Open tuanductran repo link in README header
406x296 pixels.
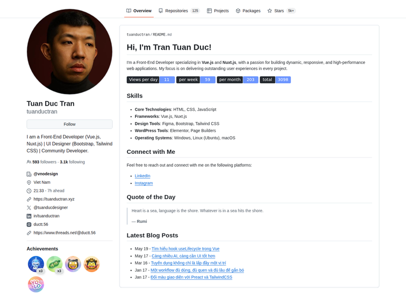pyautogui.click(x=138, y=35)
